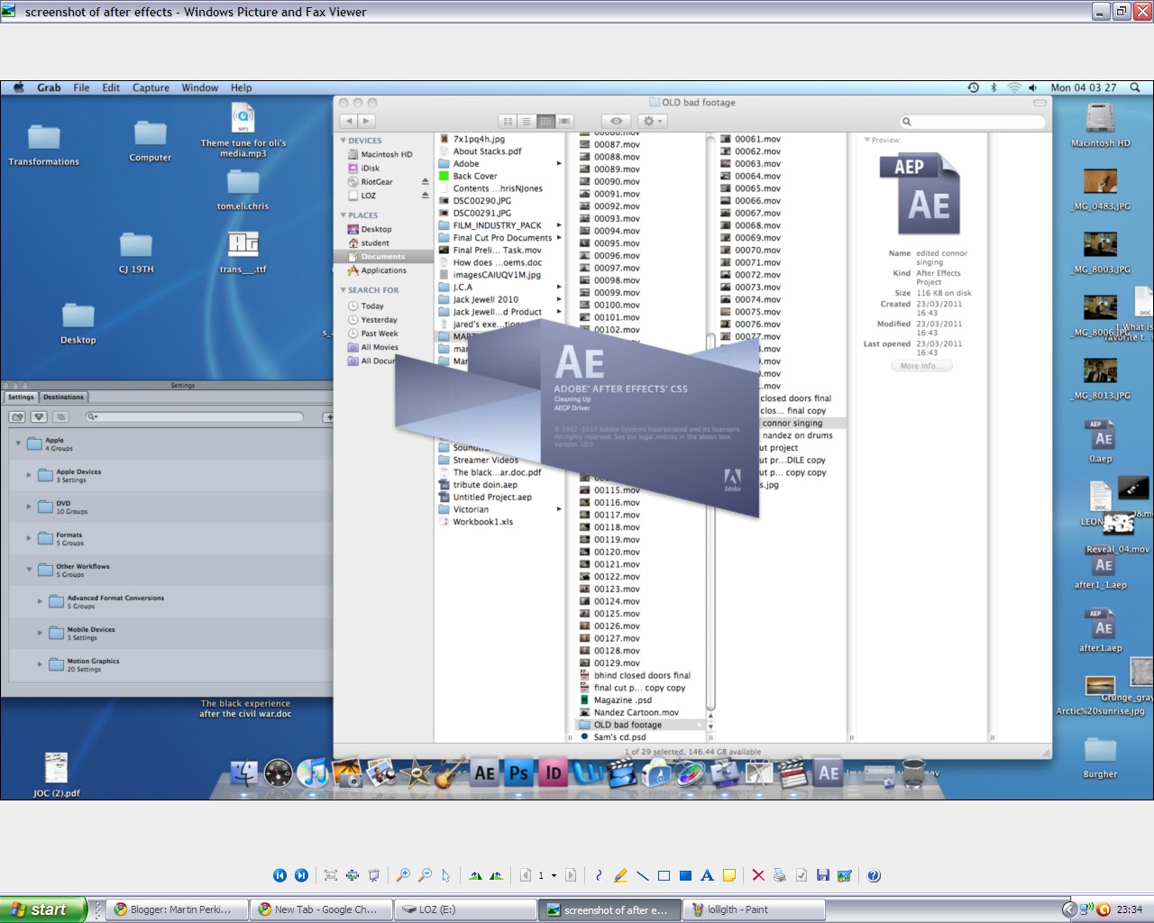Open the Grab menu
Viewport: 1154px width, 923px height.
(x=49, y=87)
